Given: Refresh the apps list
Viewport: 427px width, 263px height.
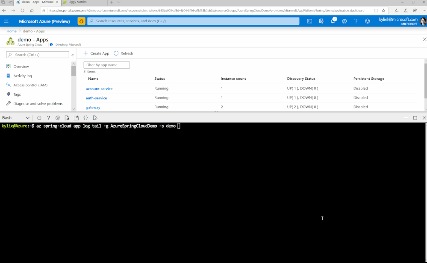Looking at the screenshot, I should pos(124,53).
